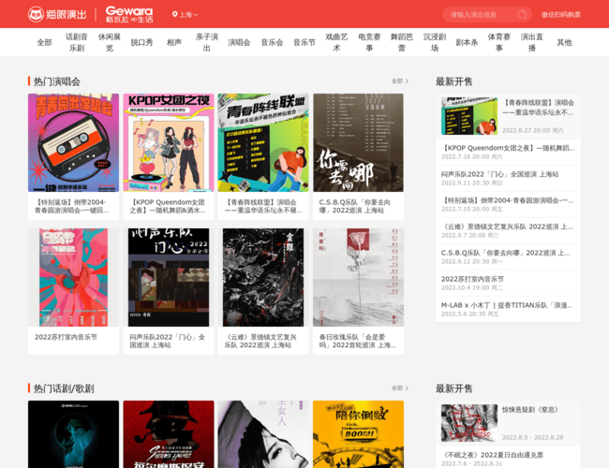Open the 上海 city selector dropdown

pos(188,15)
